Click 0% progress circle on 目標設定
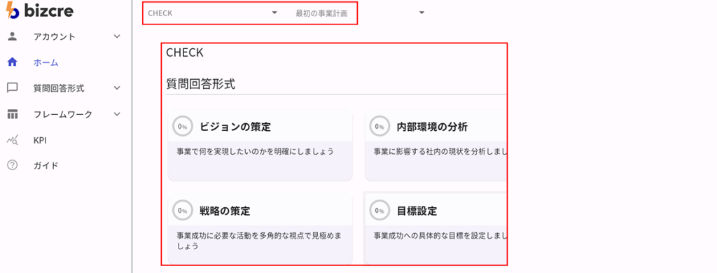 pyautogui.click(x=380, y=211)
